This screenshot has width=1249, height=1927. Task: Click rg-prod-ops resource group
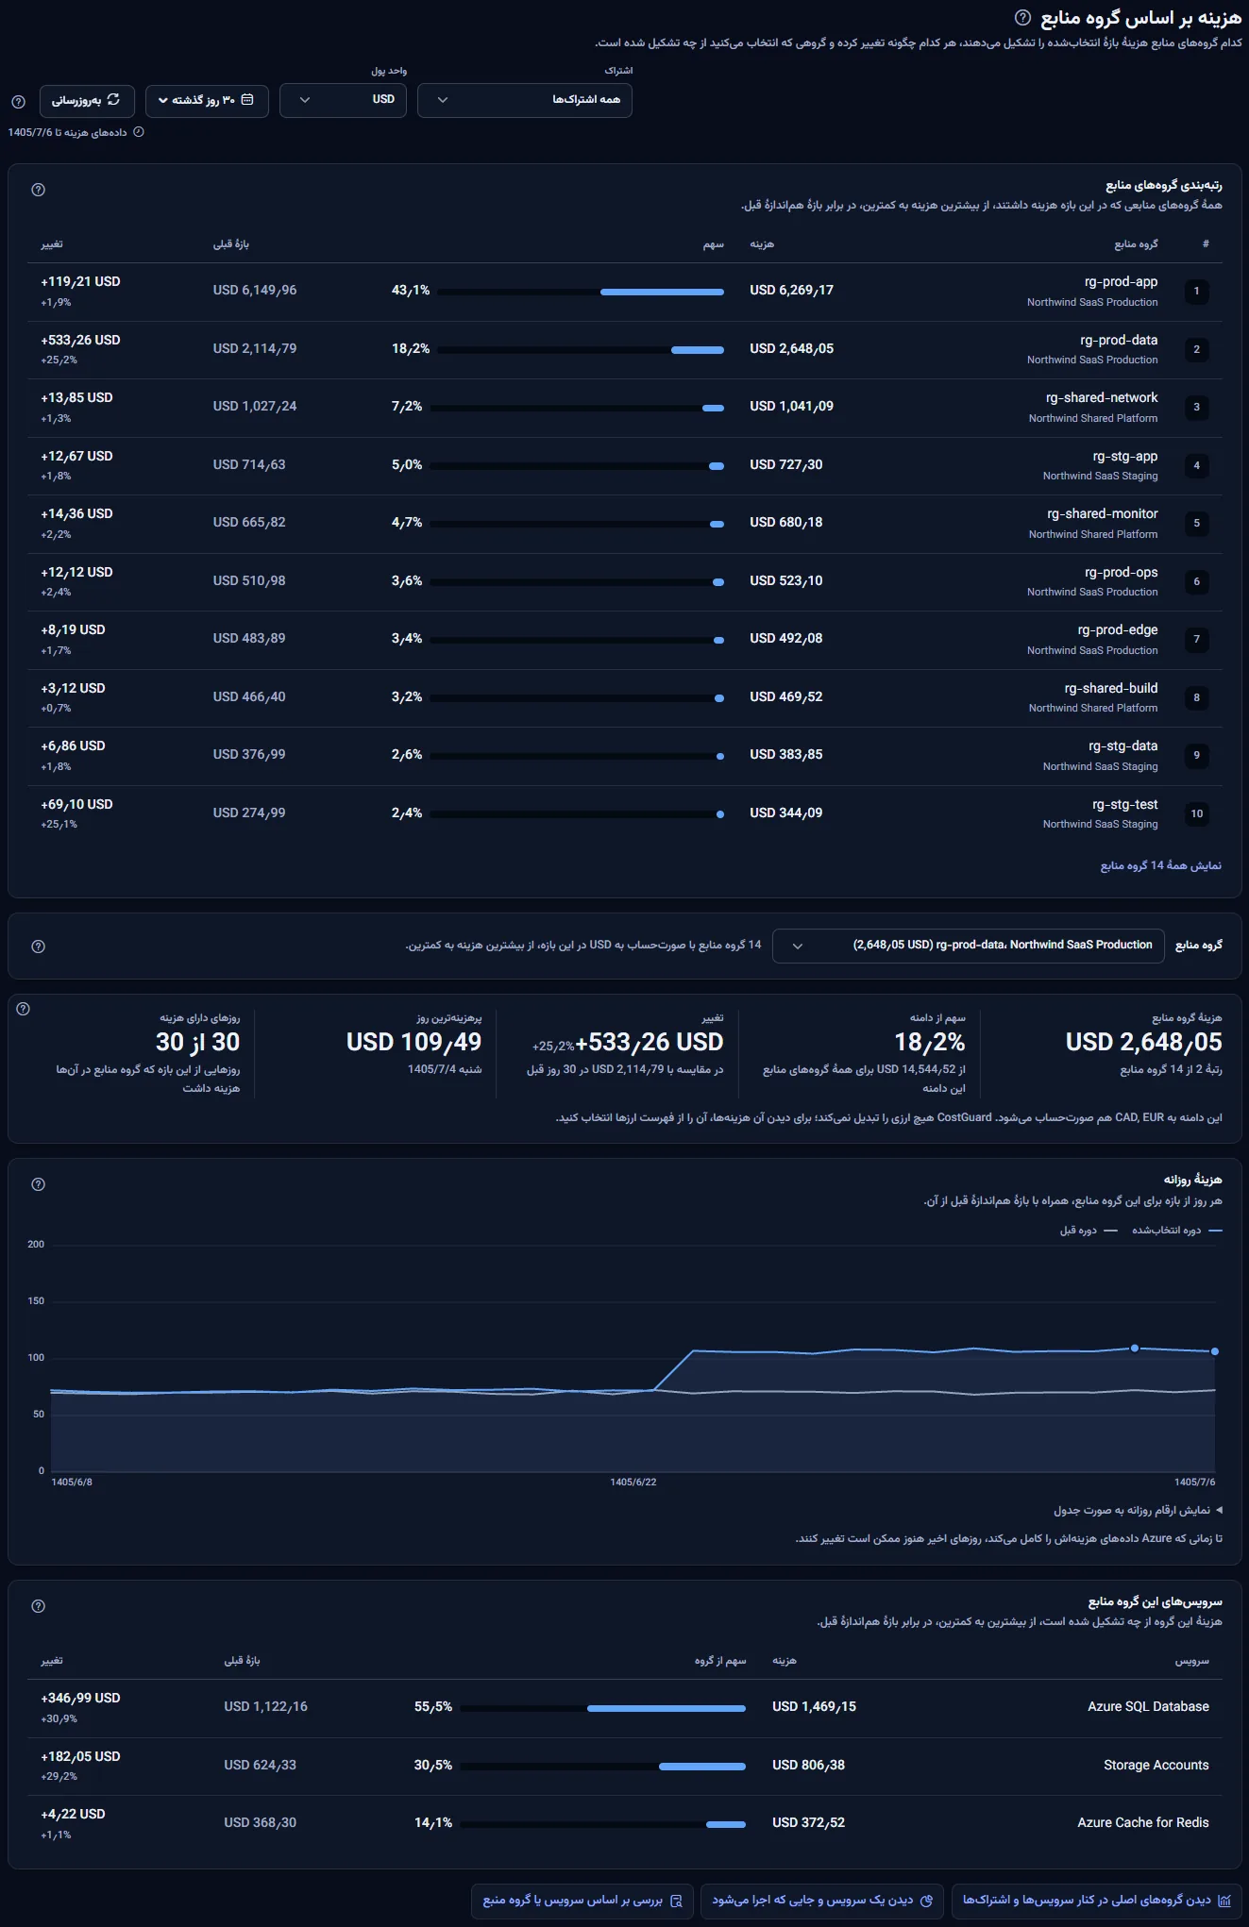click(1121, 573)
